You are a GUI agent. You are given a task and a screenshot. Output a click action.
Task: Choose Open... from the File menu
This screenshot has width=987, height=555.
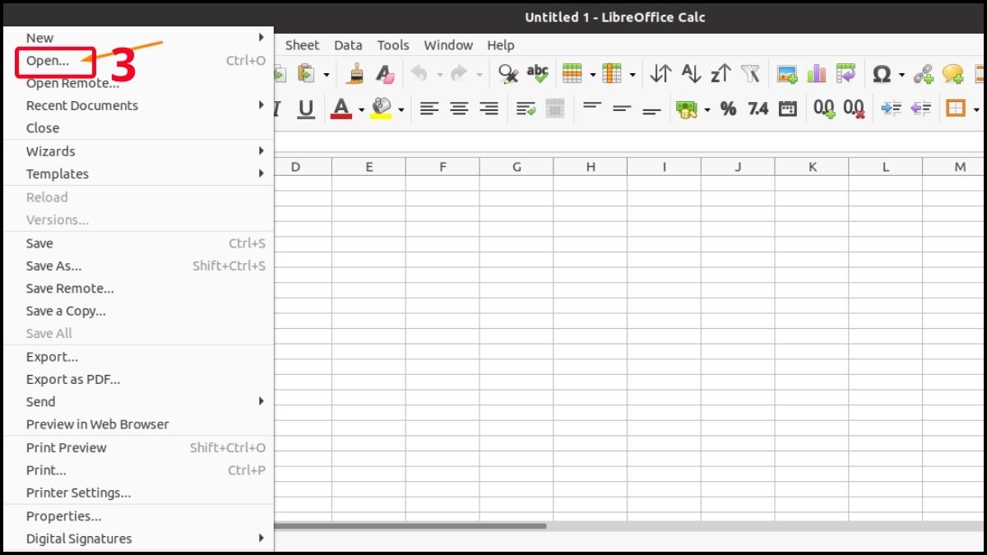pos(138,61)
